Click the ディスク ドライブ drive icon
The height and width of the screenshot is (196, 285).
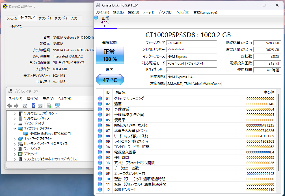coord(21,124)
